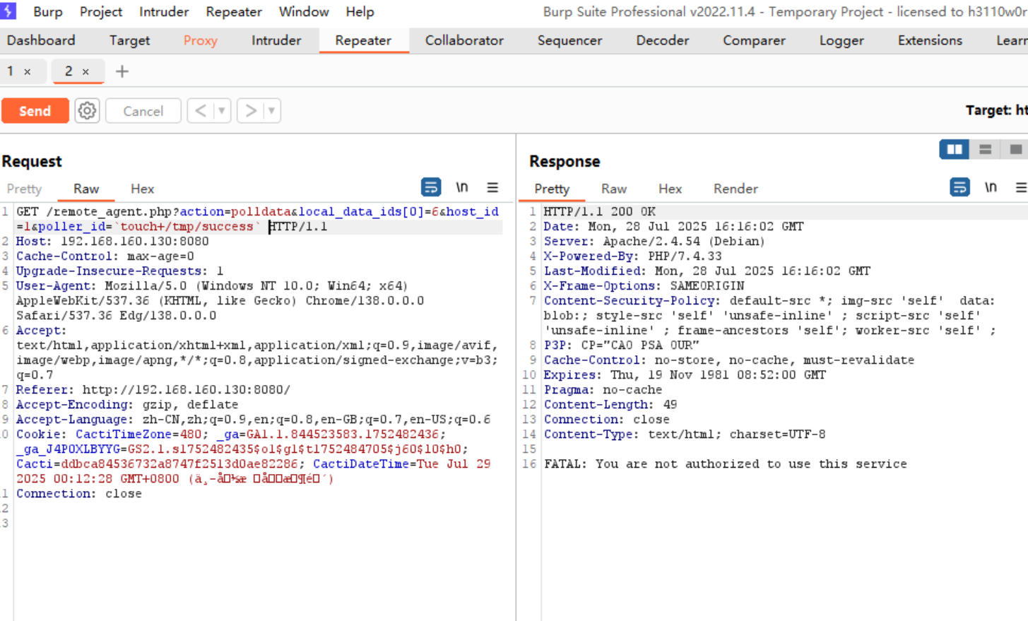Viewport: 1028px width, 621px height.
Task: Switch to the Sequencer tab
Action: pos(569,40)
